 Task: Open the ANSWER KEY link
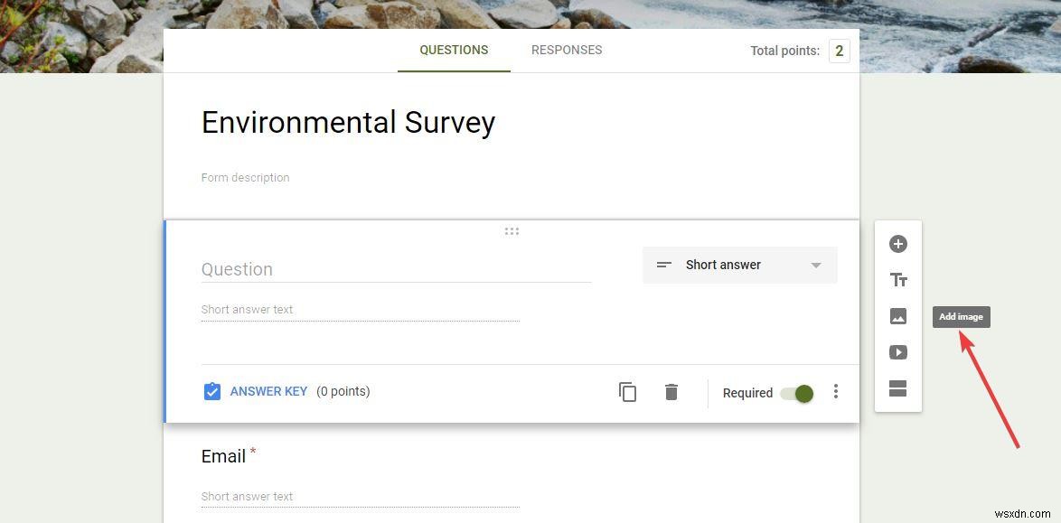click(268, 392)
